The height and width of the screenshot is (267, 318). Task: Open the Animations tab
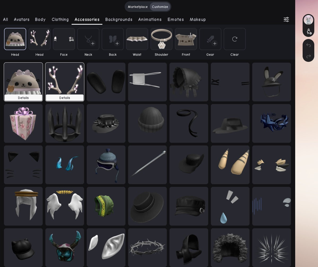pos(150,19)
